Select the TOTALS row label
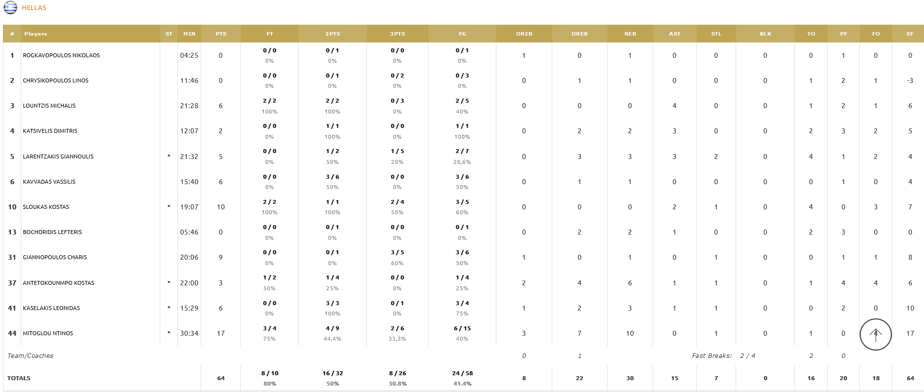 19,378
